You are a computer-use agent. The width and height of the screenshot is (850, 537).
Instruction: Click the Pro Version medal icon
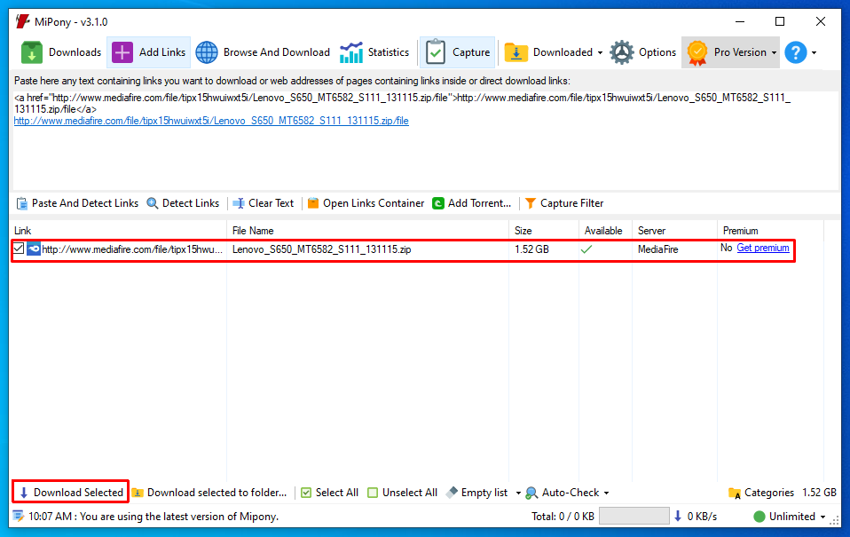[697, 53]
